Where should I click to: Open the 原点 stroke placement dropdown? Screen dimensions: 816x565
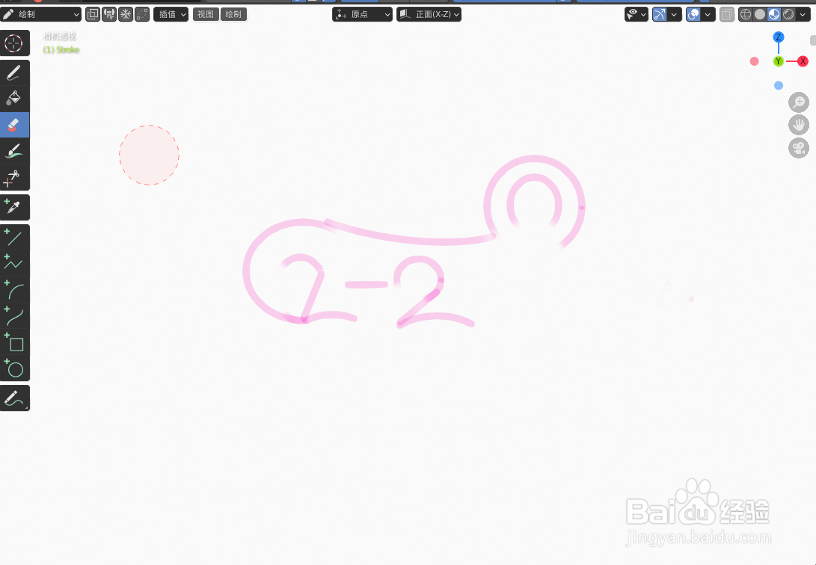pyautogui.click(x=362, y=13)
